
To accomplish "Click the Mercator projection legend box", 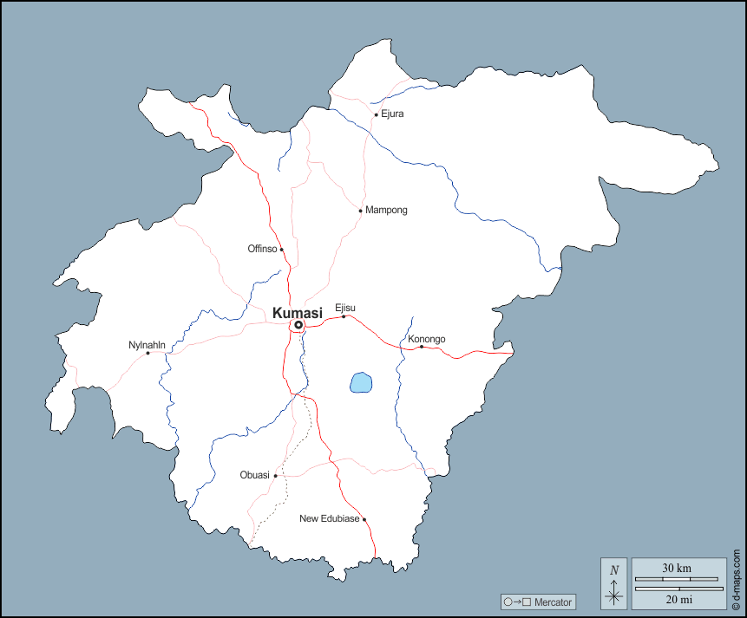I will 538,602.
